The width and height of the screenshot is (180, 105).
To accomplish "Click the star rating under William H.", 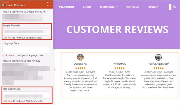I will point(120,68).
